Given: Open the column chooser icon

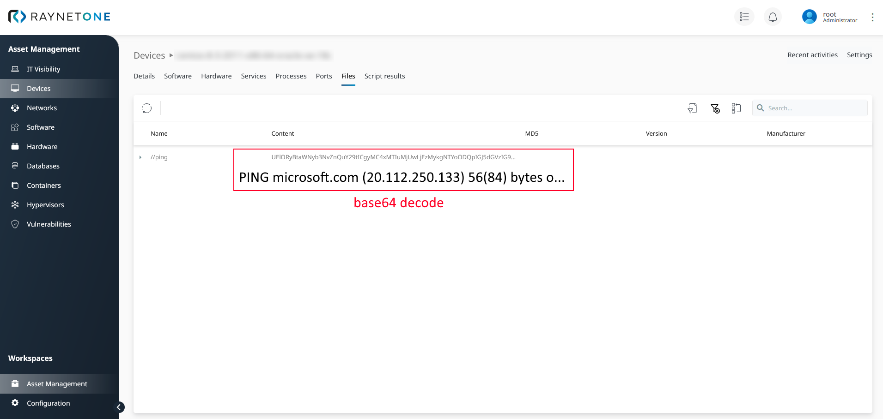Looking at the screenshot, I should (736, 108).
